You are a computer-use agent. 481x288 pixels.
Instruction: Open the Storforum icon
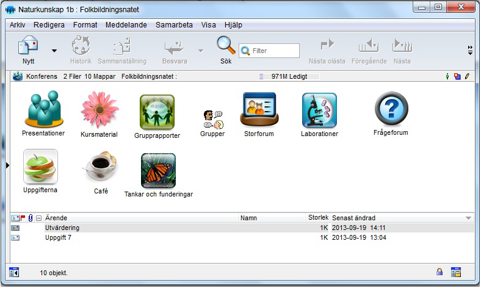259,110
